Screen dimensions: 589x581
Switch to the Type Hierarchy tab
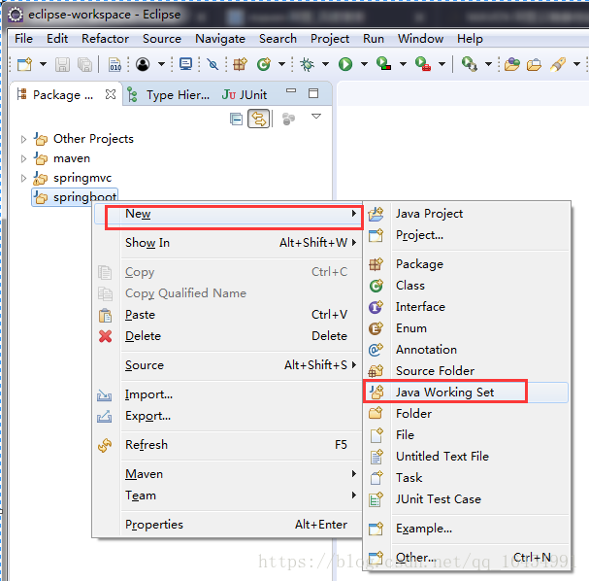pyautogui.click(x=168, y=95)
